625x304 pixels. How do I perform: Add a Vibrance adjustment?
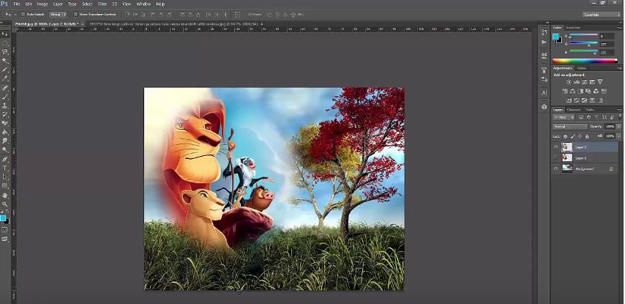[600, 82]
